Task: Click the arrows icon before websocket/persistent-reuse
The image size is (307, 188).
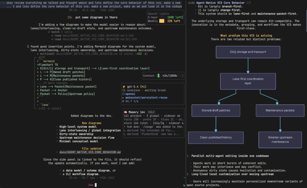Action: pos(123,98)
